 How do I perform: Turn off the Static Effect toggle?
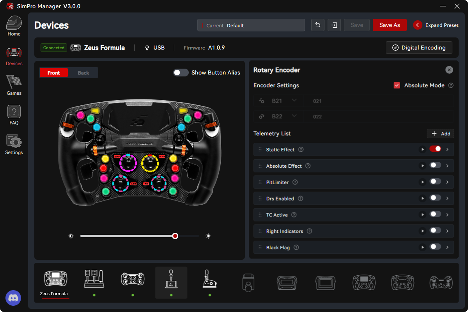tap(435, 149)
